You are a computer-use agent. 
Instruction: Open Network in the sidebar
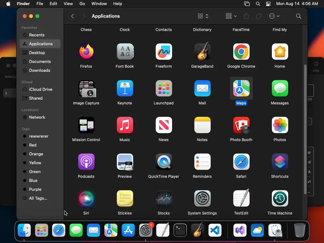[40, 117]
